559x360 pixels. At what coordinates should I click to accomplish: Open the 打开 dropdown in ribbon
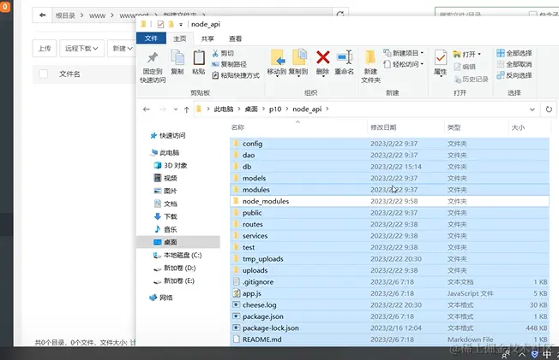point(466,54)
